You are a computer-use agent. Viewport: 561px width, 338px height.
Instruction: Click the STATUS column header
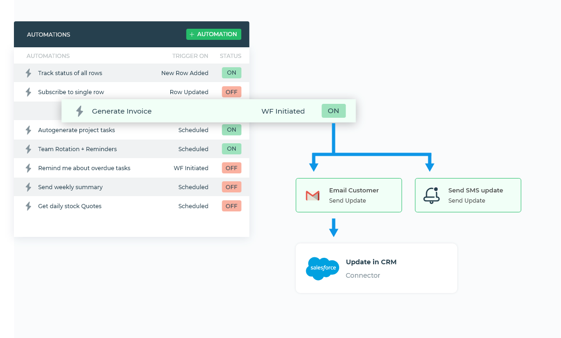coord(231,56)
